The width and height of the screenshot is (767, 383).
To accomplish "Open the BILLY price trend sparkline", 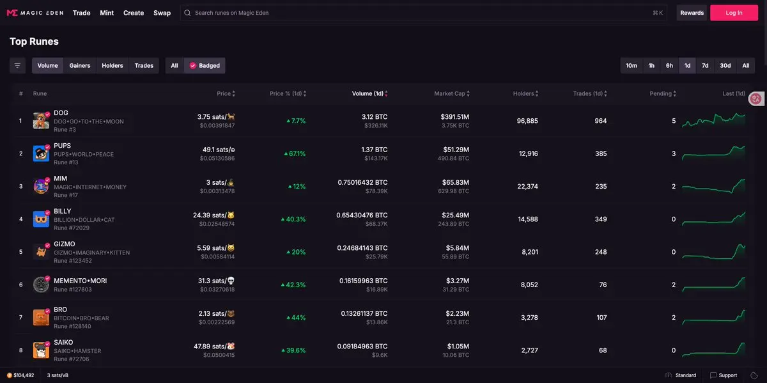I will click(713, 219).
